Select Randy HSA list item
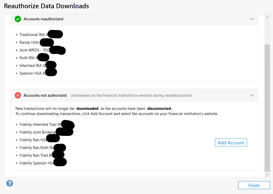Screen dimensions: 273x194 (35, 42)
